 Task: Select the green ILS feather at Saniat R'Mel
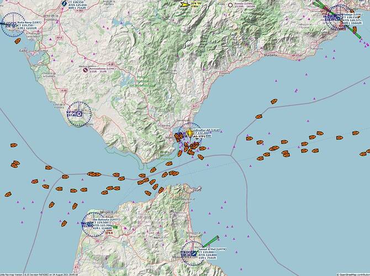pyautogui.click(x=210, y=241)
